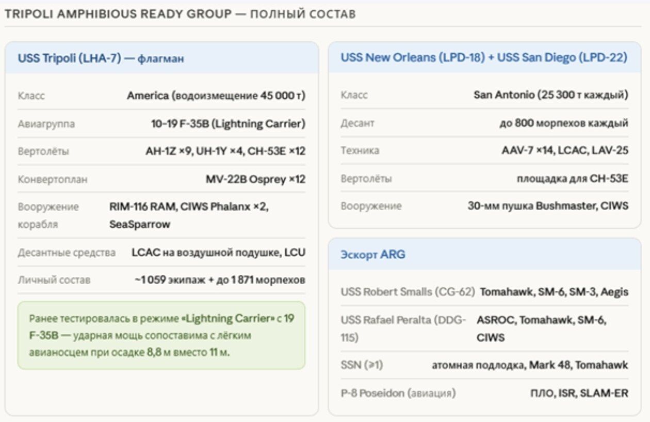Select the P-8 Poseidon (авиация) row label
650x422 pixels.
coord(398,393)
